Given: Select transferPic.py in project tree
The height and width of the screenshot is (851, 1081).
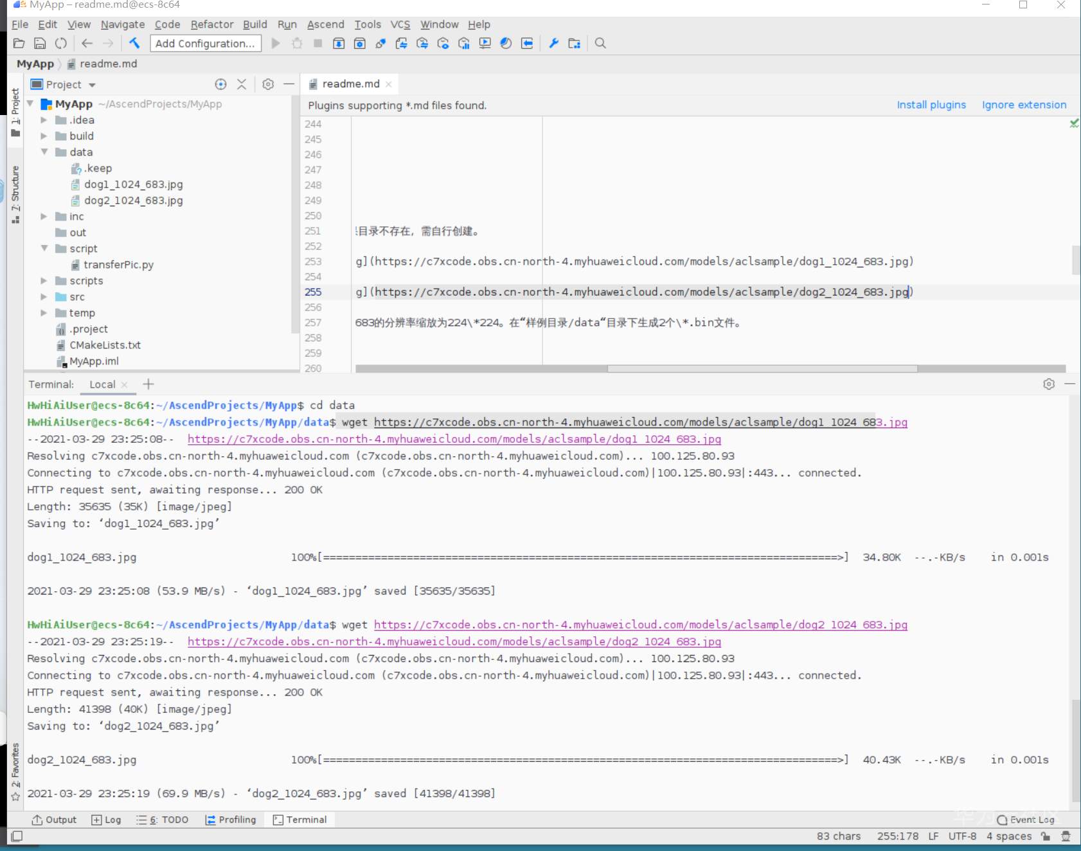Looking at the screenshot, I should 118,265.
